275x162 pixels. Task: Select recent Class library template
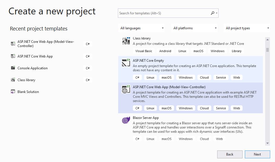coord(51,80)
